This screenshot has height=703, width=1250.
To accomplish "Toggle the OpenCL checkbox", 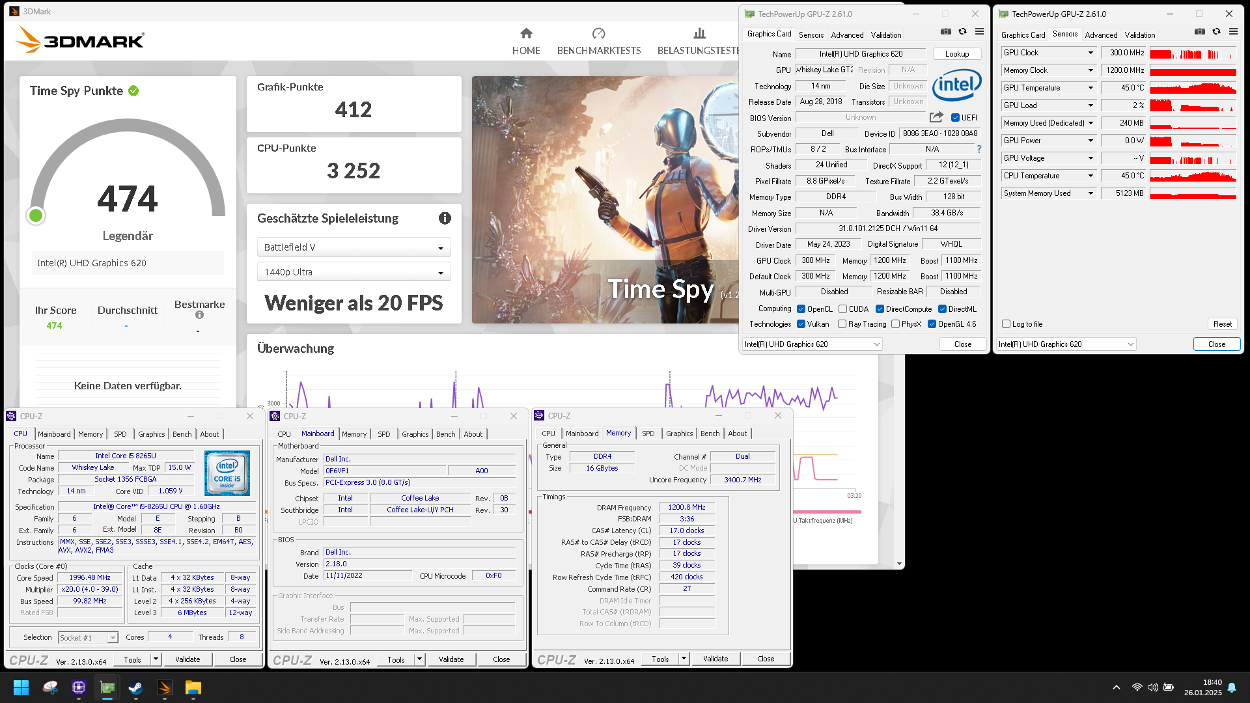I will (x=801, y=309).
